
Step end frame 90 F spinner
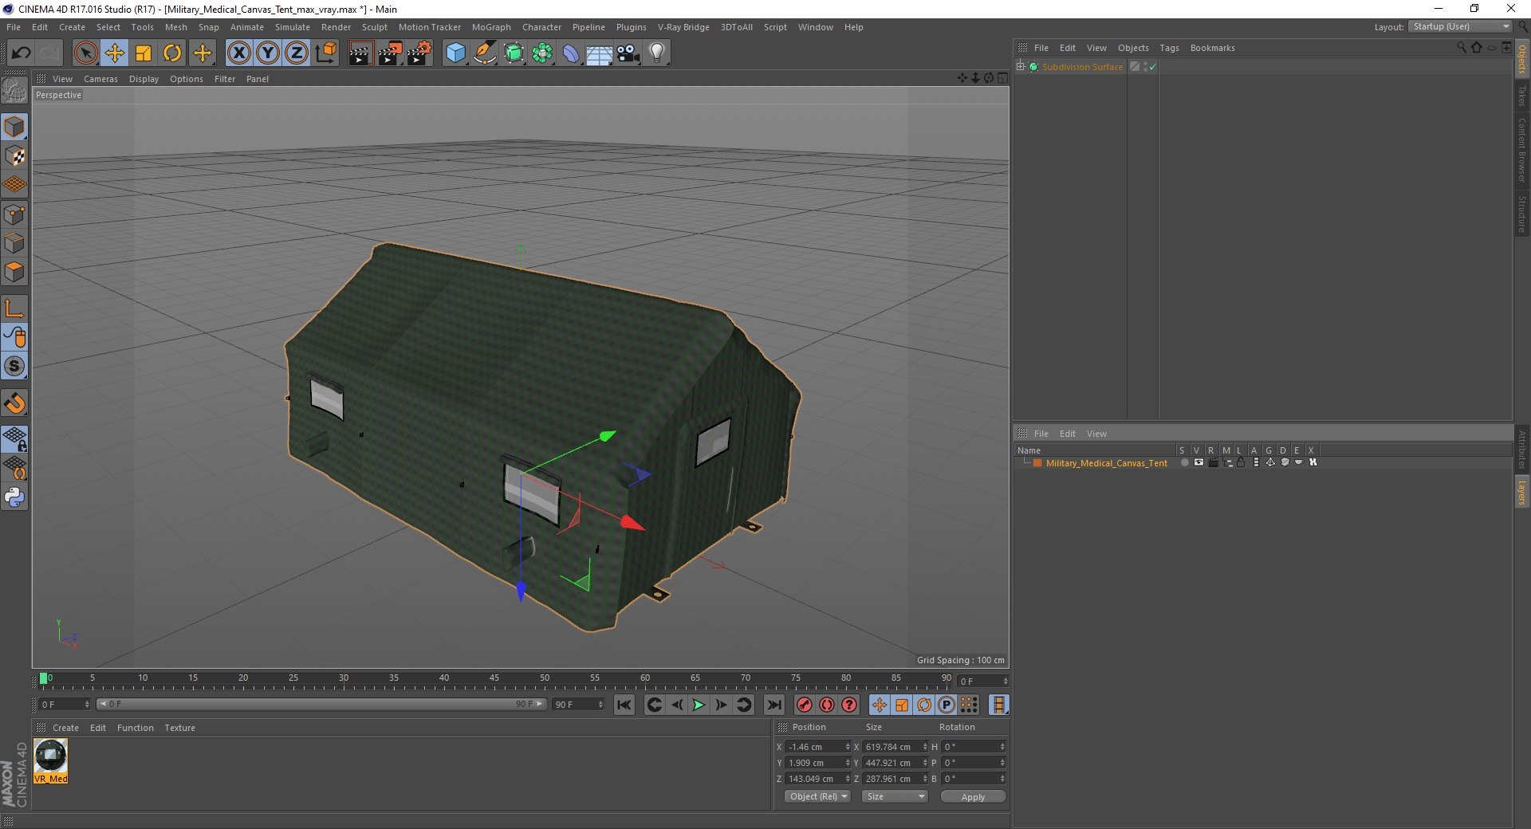point(600,705)
